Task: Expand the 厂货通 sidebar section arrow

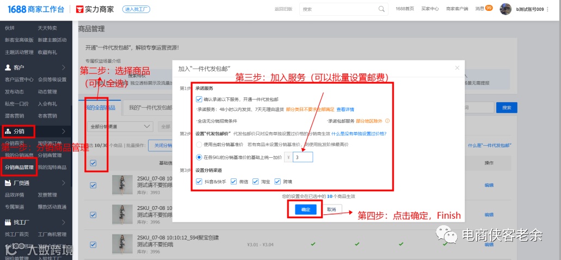Action: point(64,183)
